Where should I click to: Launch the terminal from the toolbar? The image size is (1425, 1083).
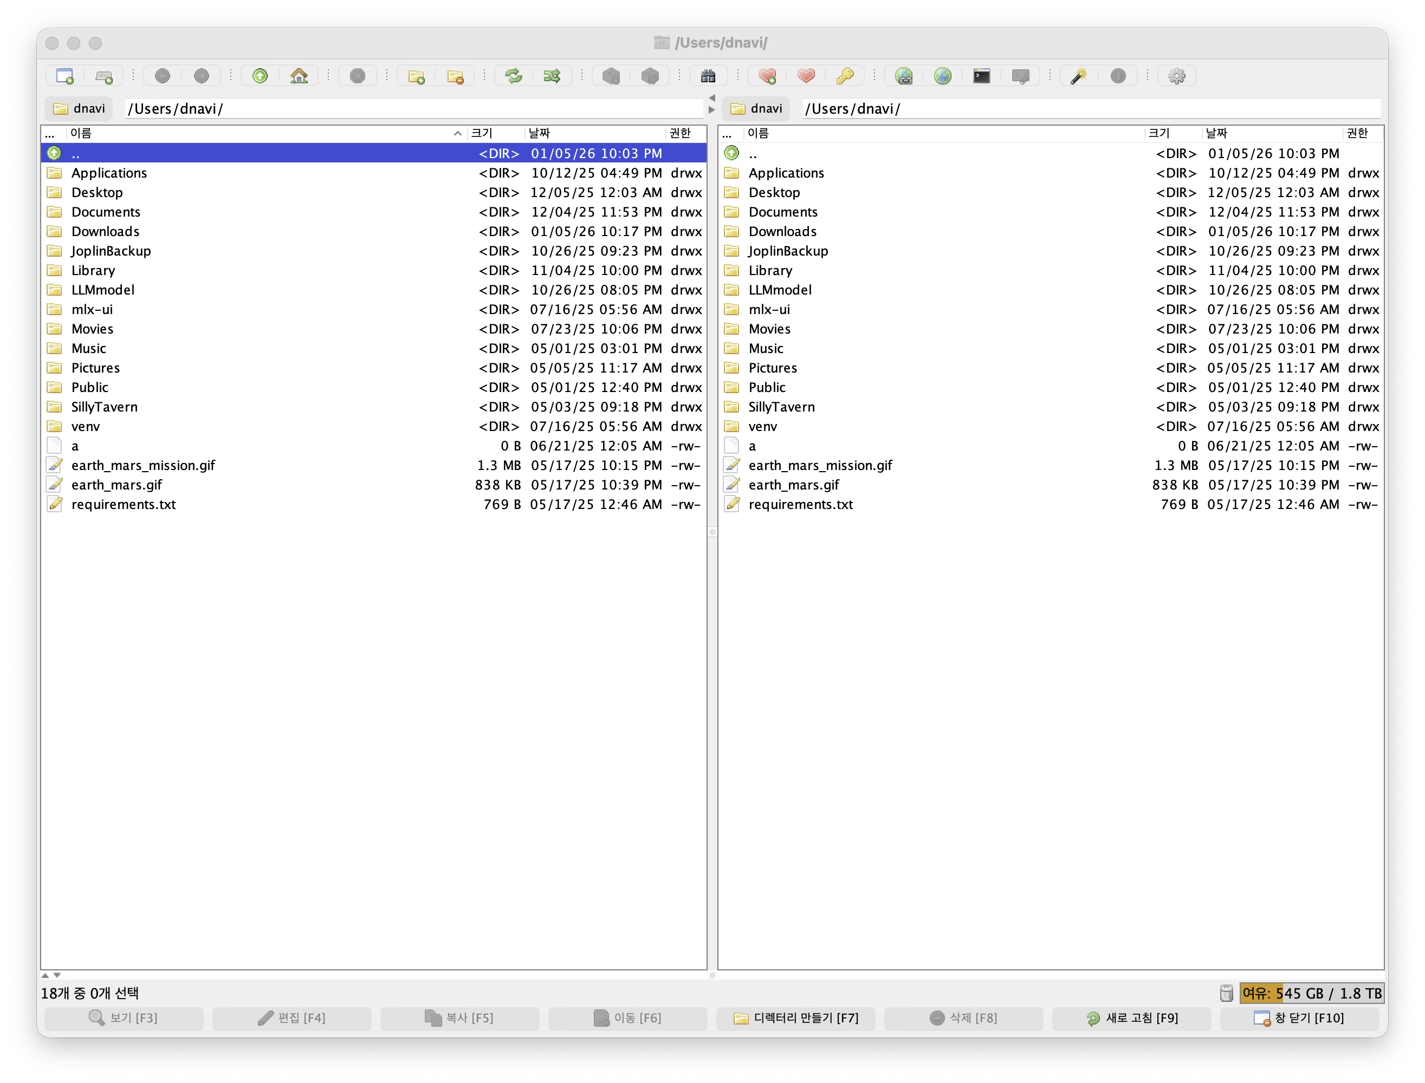coord(981,75)
